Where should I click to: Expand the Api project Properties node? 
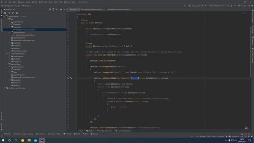[x=10, y=25]
